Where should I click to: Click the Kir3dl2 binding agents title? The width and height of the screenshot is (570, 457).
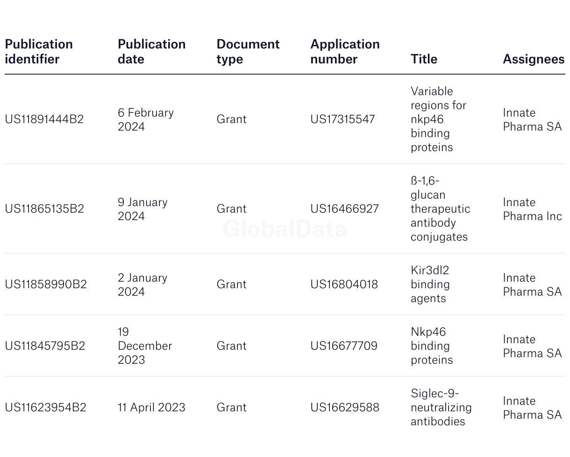click(x=430, y=284)
